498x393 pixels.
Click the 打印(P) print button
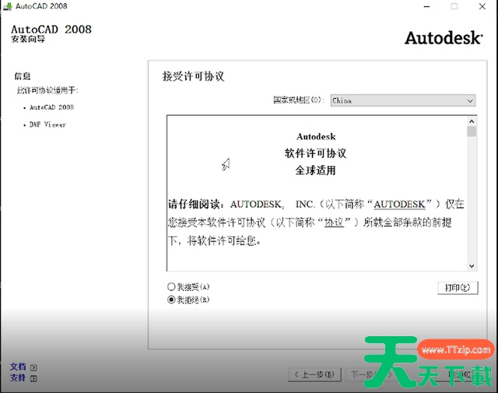pyautogui.click(x=458, y=288)
